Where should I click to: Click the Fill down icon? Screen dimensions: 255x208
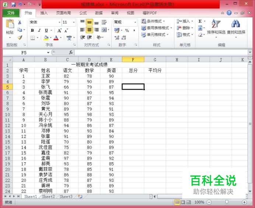[200, 28]
